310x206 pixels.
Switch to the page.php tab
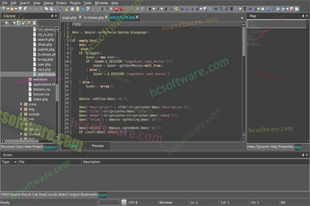click(69, 18)
